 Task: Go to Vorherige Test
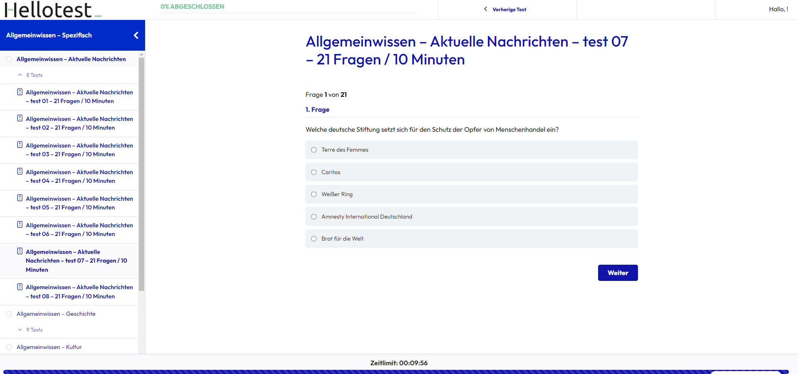(x=509, y=10)
